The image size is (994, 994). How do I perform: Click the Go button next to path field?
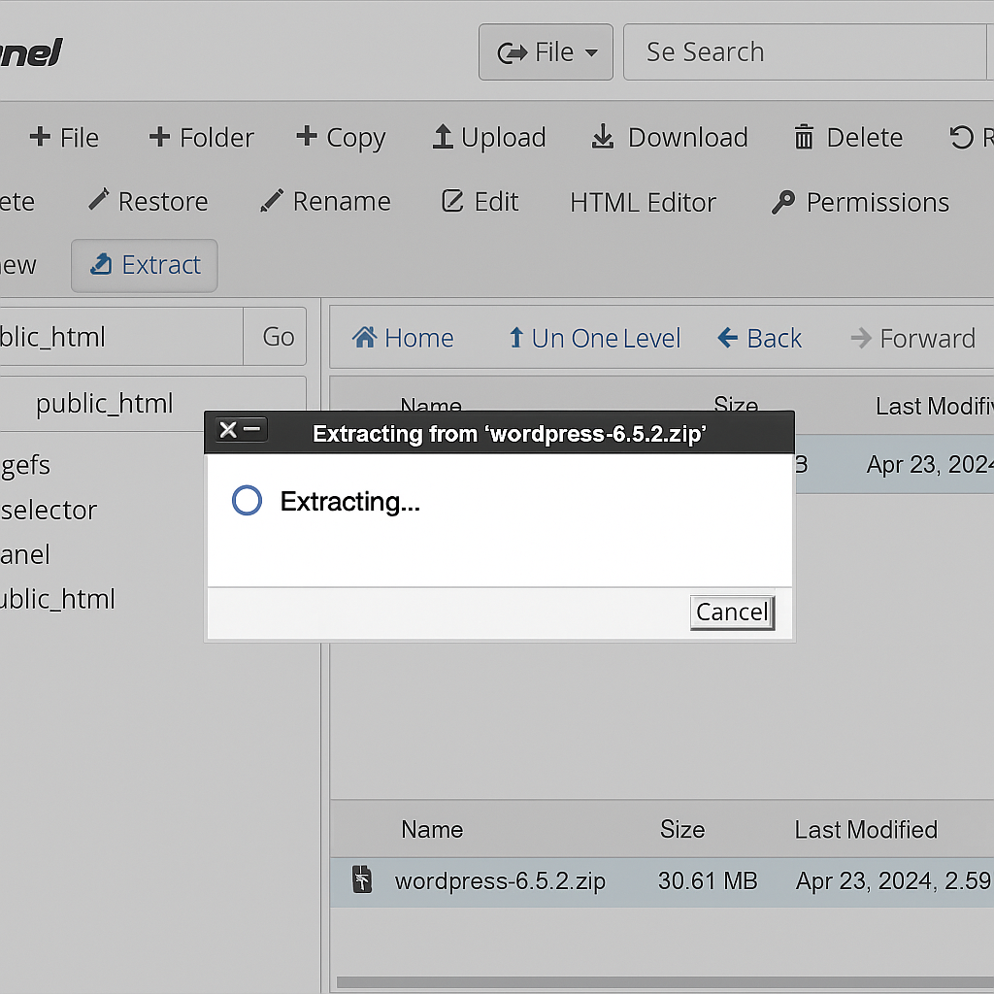(275, 337)
